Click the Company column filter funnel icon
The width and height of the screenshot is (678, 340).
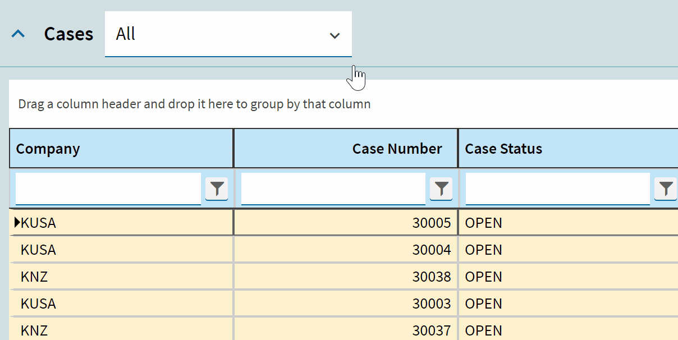click(x=217, y=189)
